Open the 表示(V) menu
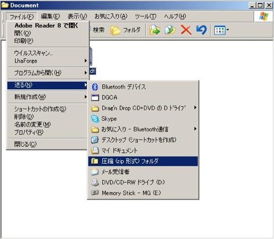This screenshot has width=274, height=239. coord(77,16)
